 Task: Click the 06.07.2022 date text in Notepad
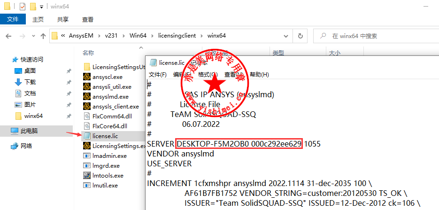click(201, 124)
